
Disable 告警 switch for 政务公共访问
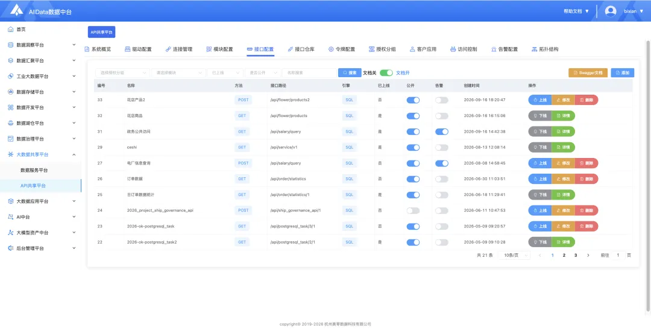point(442,131)
